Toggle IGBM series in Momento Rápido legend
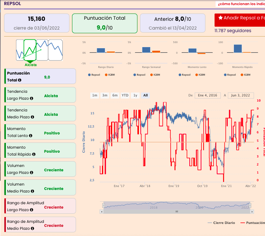 point(246,75)
